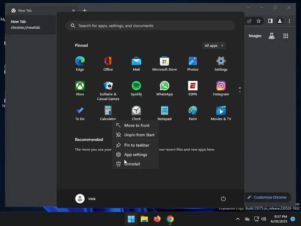This screenshot has height=226, width=301.
Task: Click Chrome's share page icon
Action: (x=249, y=21)
